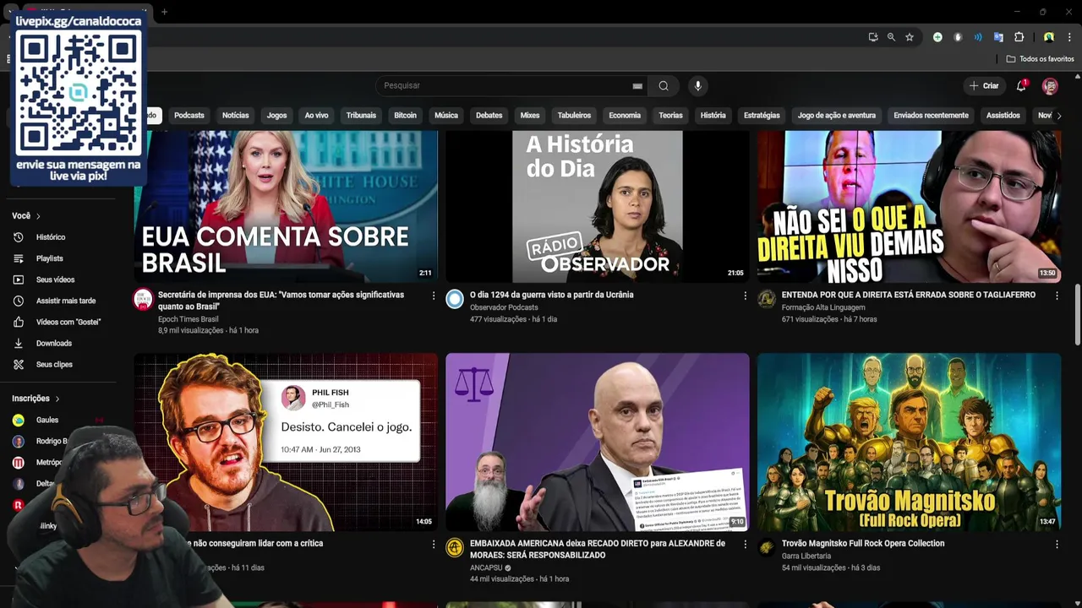
Task: Open Todos os favoritos bookmarks folder
Action: click(1040, 59)
